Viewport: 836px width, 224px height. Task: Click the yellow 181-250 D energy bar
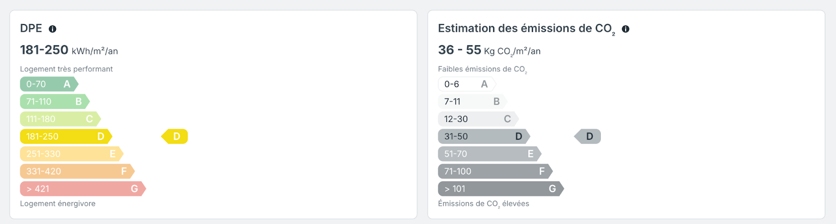pyautogui.click(x=66, y=136)
